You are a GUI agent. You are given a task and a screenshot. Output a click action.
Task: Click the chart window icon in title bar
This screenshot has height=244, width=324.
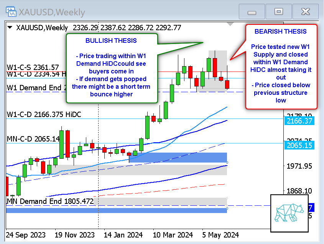click(12, 12)
